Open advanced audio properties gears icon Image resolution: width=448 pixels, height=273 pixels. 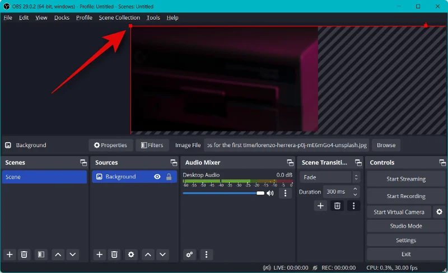[x=189, y=255]
